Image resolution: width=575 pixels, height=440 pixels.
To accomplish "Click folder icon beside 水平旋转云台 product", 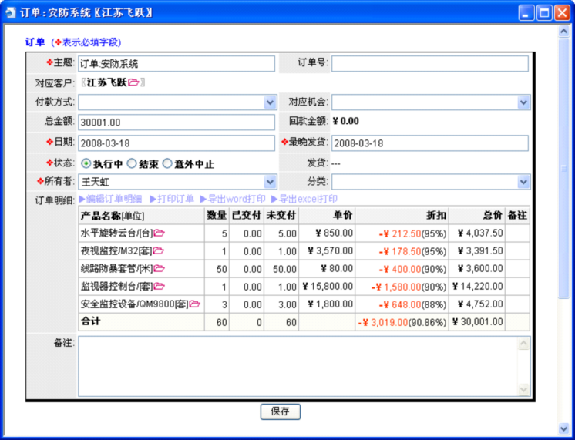I will [160, 232].
